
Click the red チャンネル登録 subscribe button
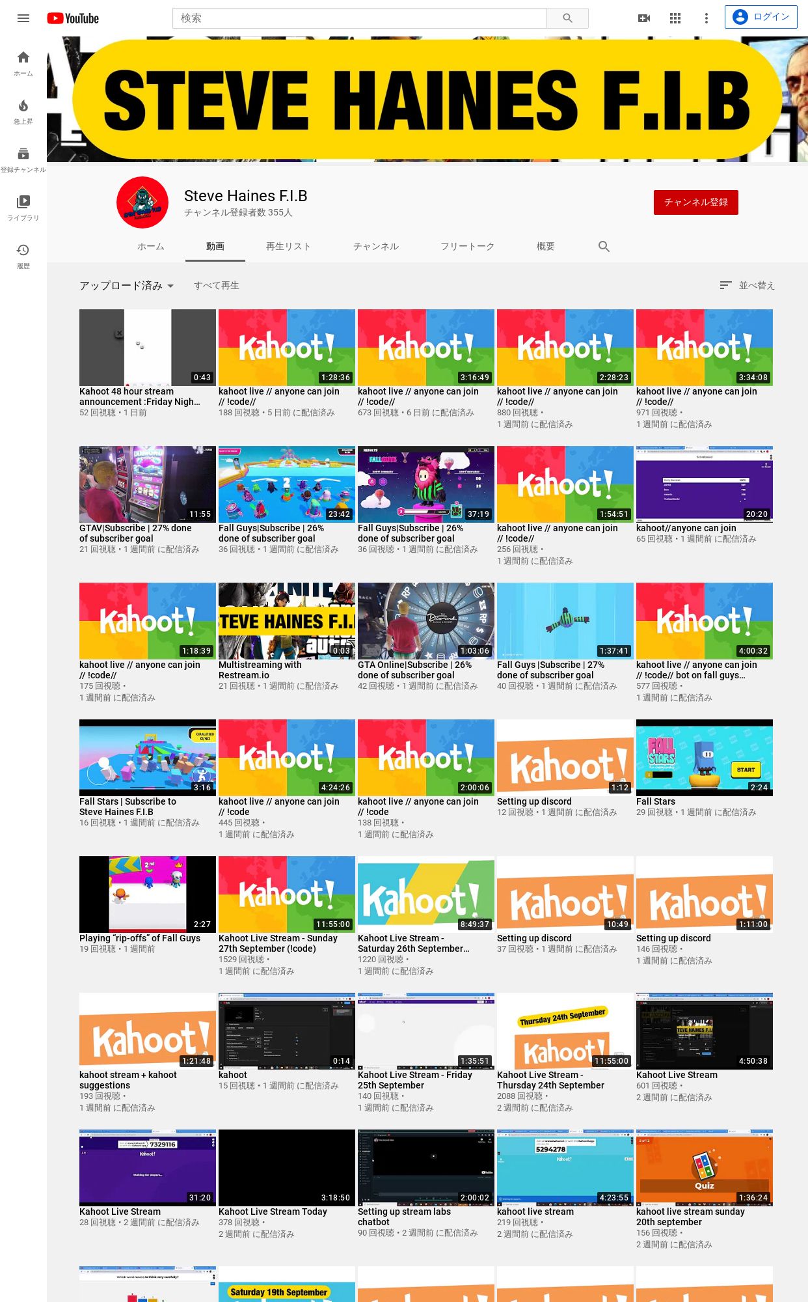[696, 202]
